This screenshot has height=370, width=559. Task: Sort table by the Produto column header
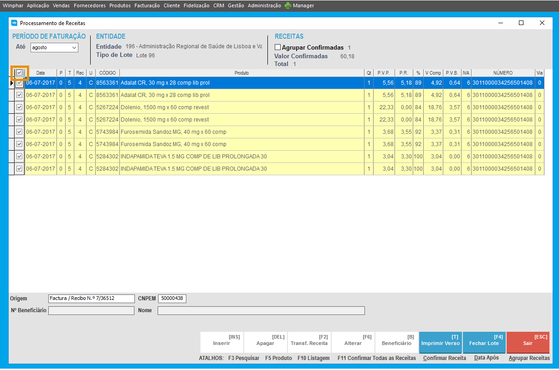tap(241, 73)
